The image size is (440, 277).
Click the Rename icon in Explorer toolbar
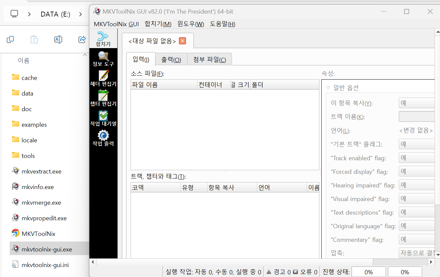point(58,39)
